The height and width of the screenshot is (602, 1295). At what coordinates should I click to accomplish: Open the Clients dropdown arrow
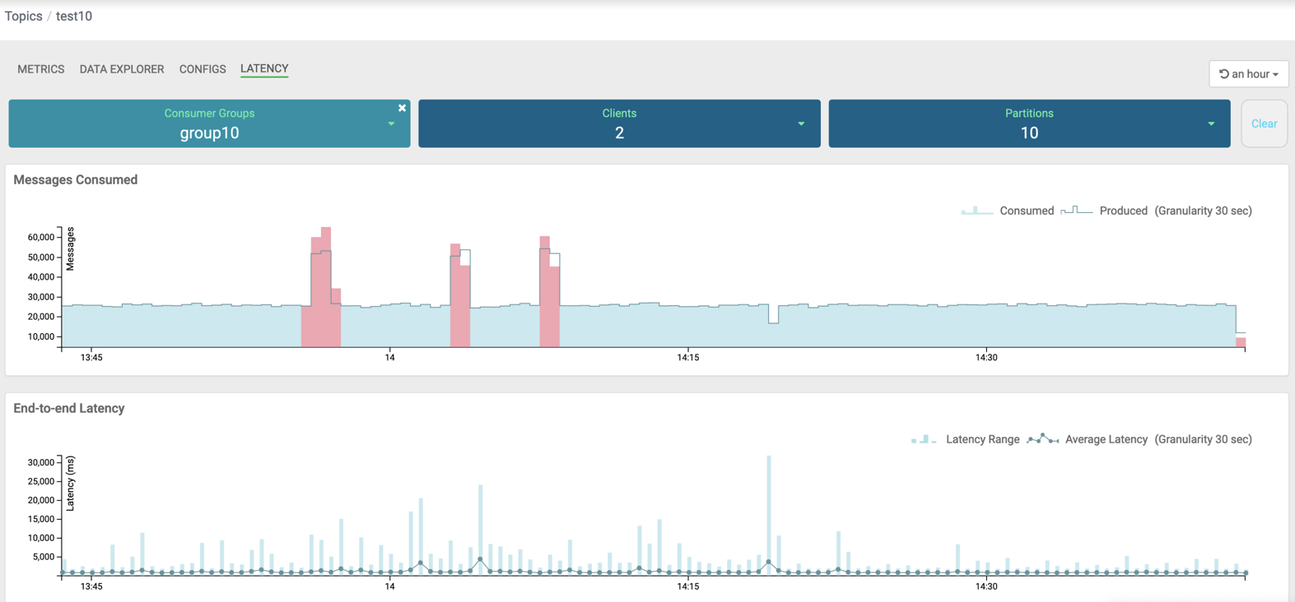[800, 124]
